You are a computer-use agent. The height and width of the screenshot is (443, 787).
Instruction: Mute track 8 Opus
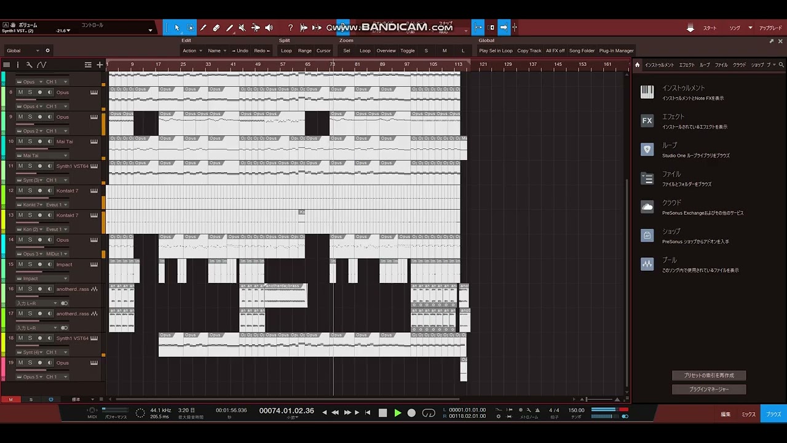click(x=20, y=92)
